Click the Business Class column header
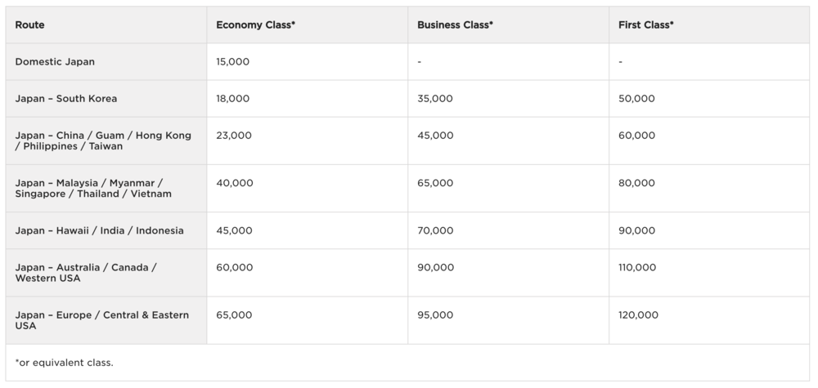Screen dimensions: 818x388 click(455, 25)
